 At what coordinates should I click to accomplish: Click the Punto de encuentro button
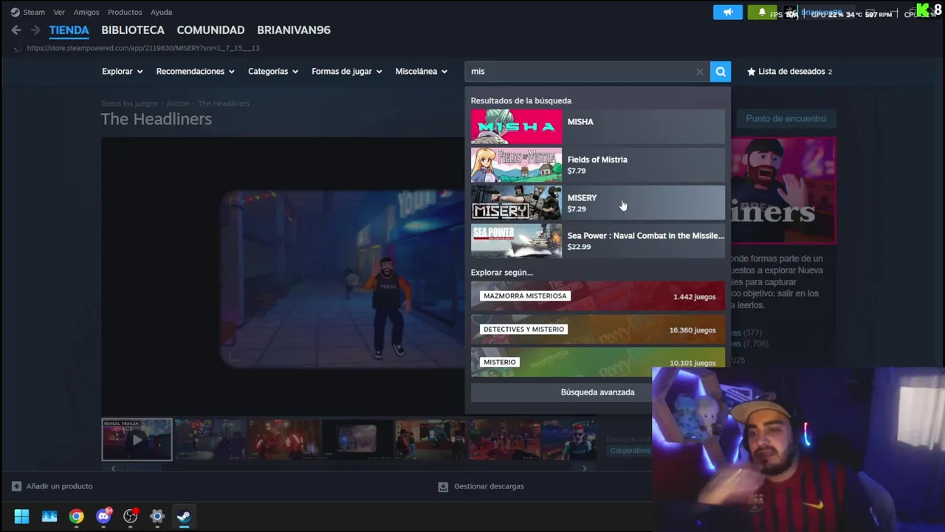786,118
